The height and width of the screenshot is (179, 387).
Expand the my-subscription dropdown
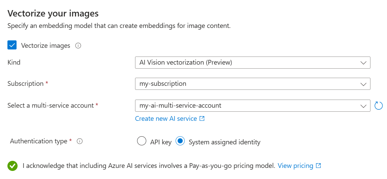[250, 84]
